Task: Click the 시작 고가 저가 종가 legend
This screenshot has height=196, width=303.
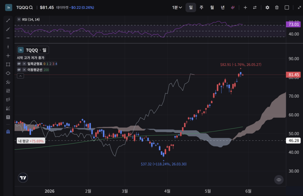Action: [x=30, y=58]
